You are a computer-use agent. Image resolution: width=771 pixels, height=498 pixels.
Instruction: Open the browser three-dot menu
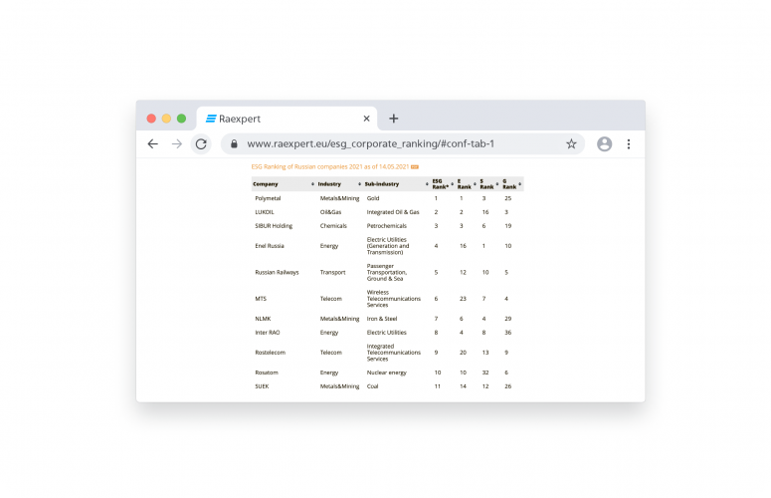tap(629, 144)
